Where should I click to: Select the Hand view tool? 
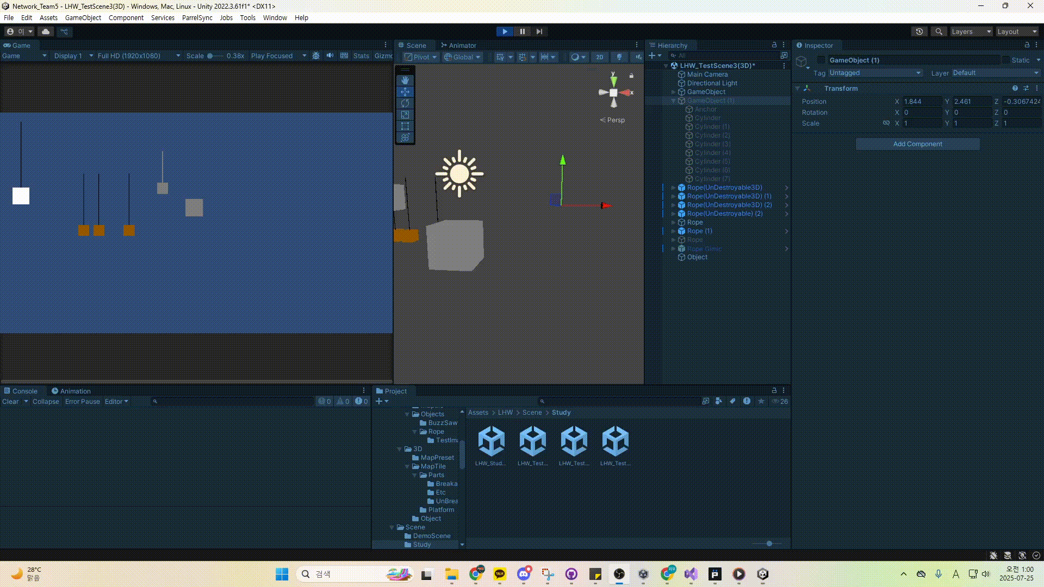(x=405, y=80)
